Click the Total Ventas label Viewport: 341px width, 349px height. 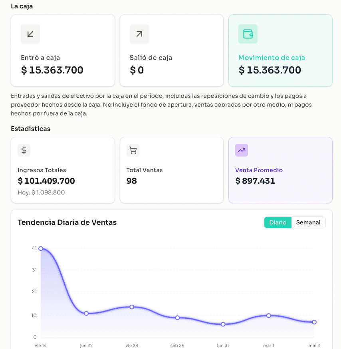145,170
